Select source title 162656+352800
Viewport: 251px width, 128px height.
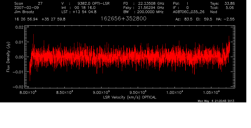(x=123, y=19)
